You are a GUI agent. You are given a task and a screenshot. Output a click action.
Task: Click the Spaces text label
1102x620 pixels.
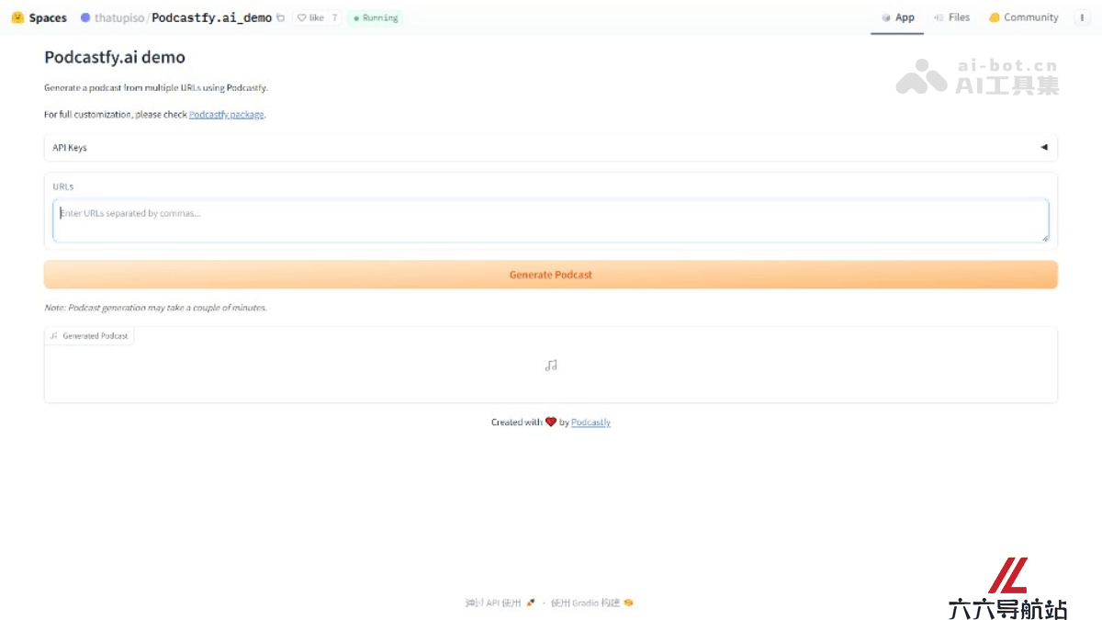click(48, 17)
